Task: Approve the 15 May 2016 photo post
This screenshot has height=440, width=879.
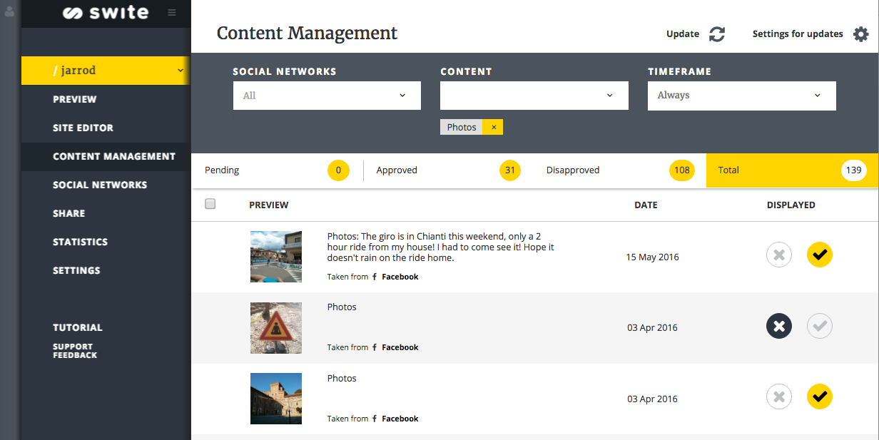Action: [820, 255]
